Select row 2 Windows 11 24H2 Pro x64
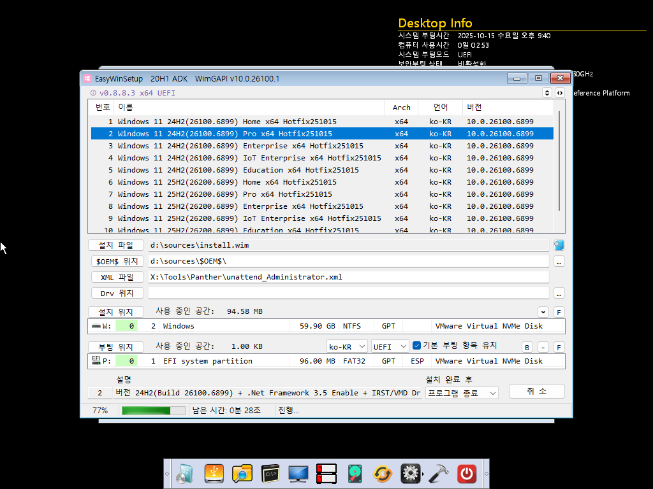The image size is (653, 489). coord(322,134)
